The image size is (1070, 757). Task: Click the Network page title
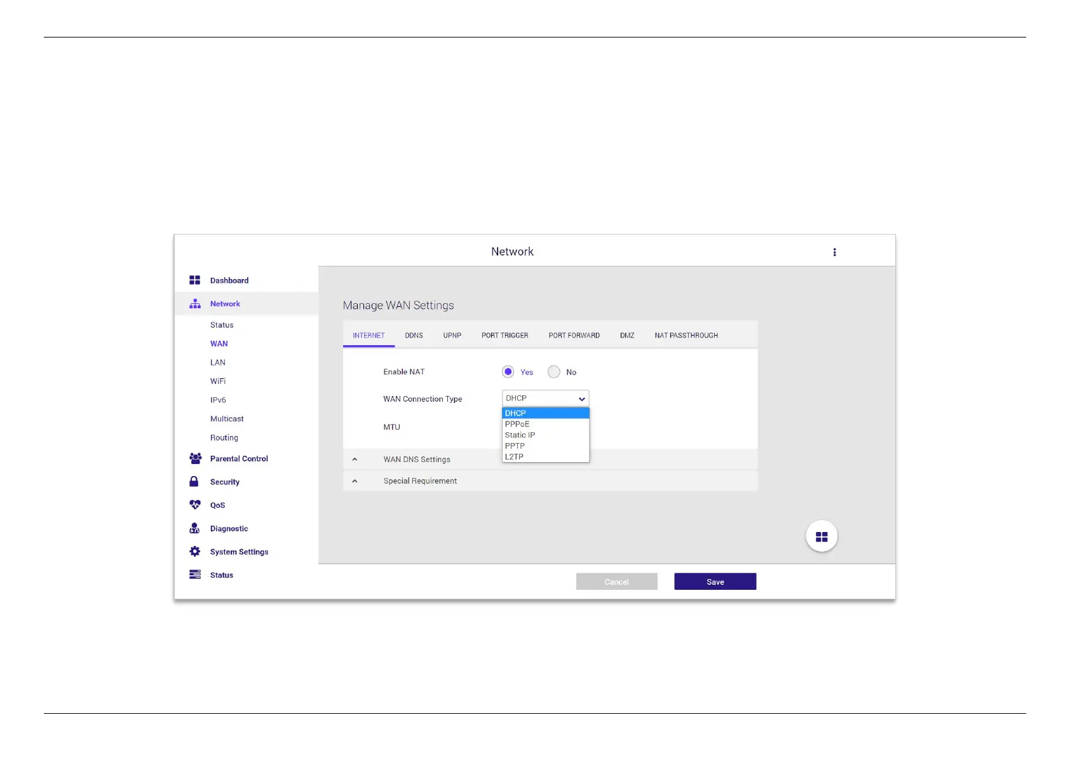click(512, 252)
